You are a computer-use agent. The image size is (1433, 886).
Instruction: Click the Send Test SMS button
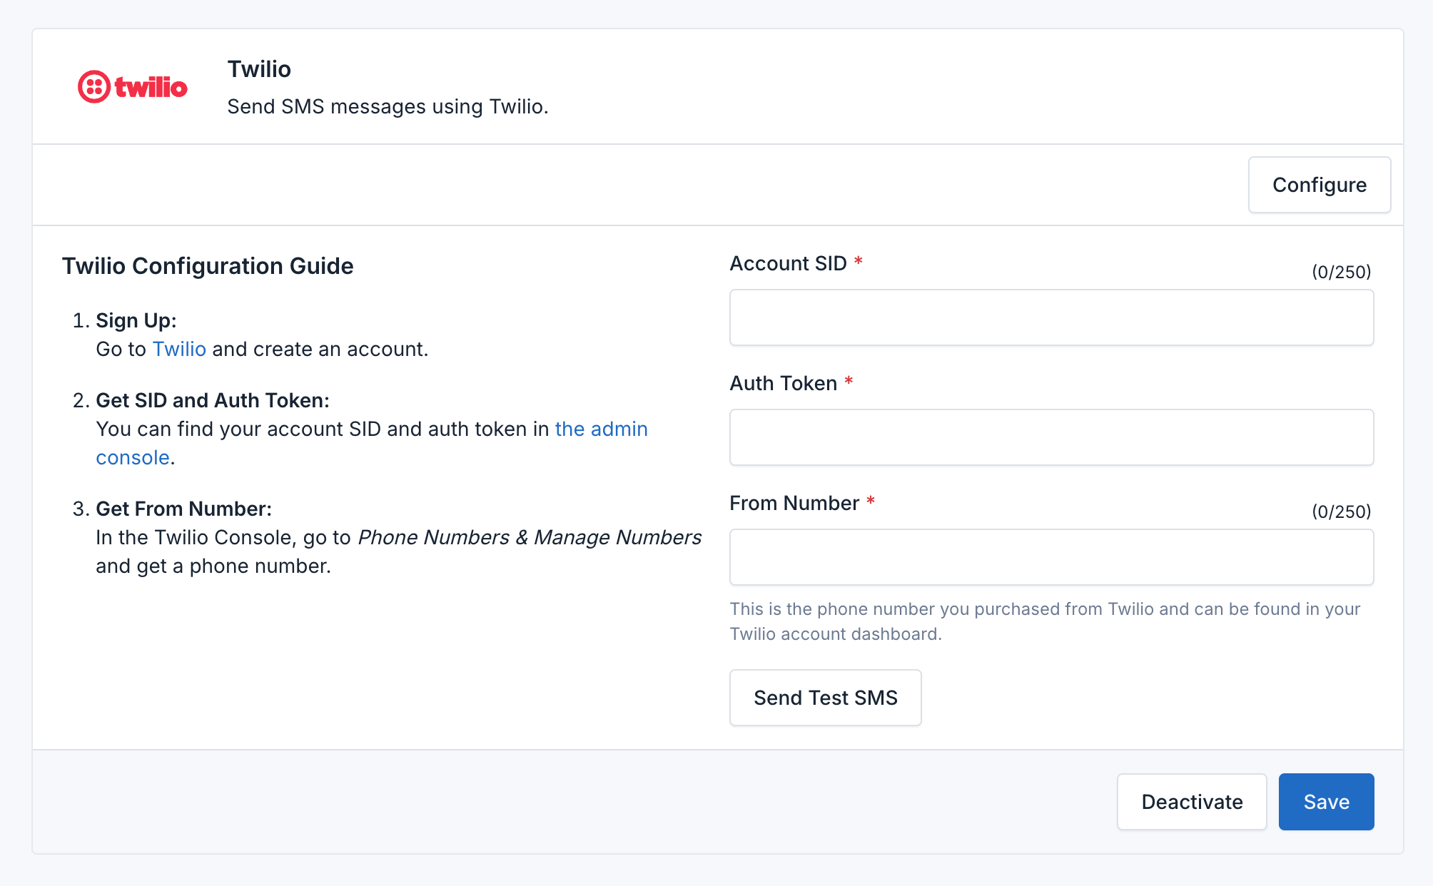825,698
